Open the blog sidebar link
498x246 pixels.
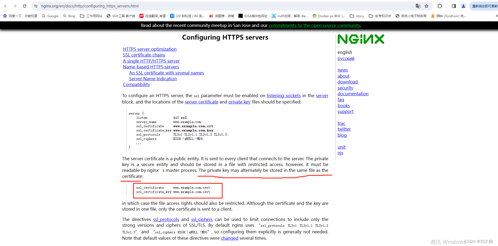click(x=342, y=135)
